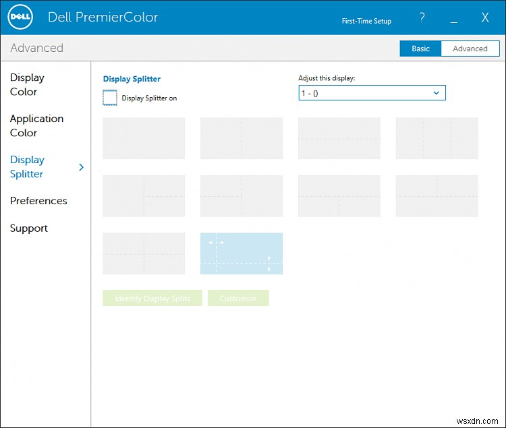The width and height of the screenshot is (506, 428).
Task: Open the help question mark icon
Action: tap(422, 17)
